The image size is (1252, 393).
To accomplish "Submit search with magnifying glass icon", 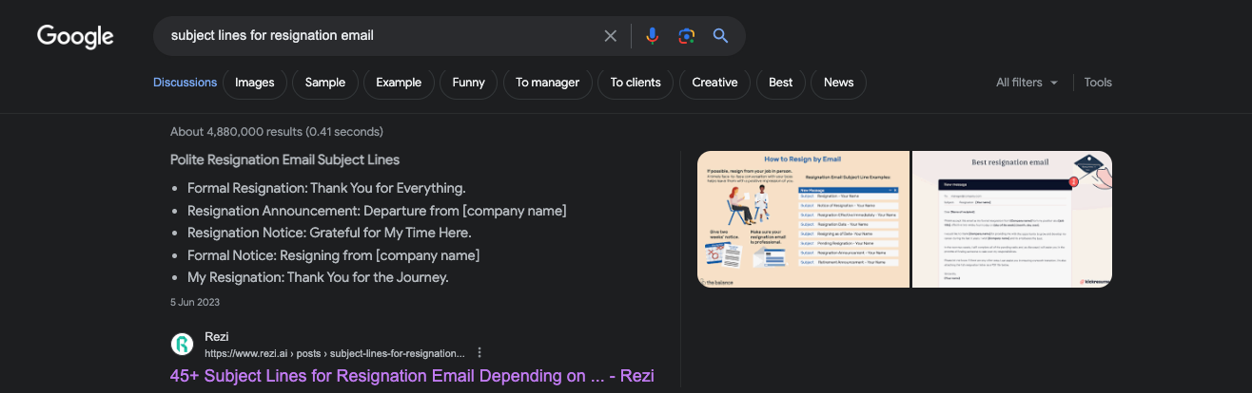I will (720, 36).
